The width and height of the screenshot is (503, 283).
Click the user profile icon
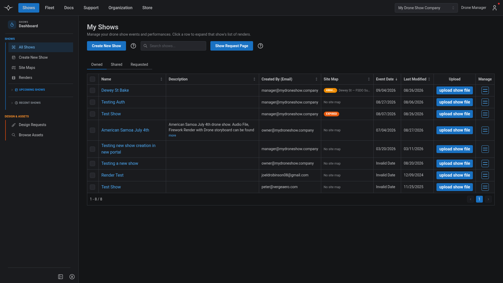tap(494, 8)
